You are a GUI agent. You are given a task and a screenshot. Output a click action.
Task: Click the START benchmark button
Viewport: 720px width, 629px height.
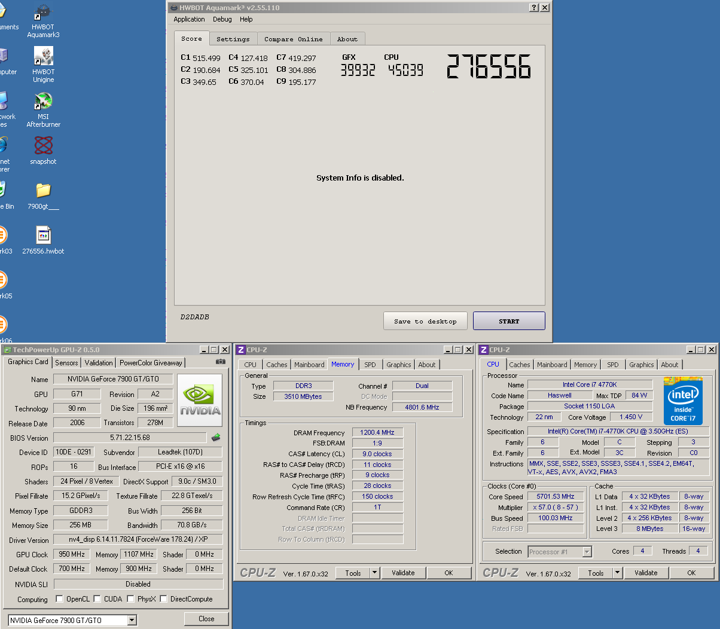(x=509, y=321)
